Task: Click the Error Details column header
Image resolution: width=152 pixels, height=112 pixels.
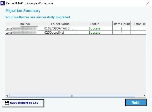Action: pos(139,24)
